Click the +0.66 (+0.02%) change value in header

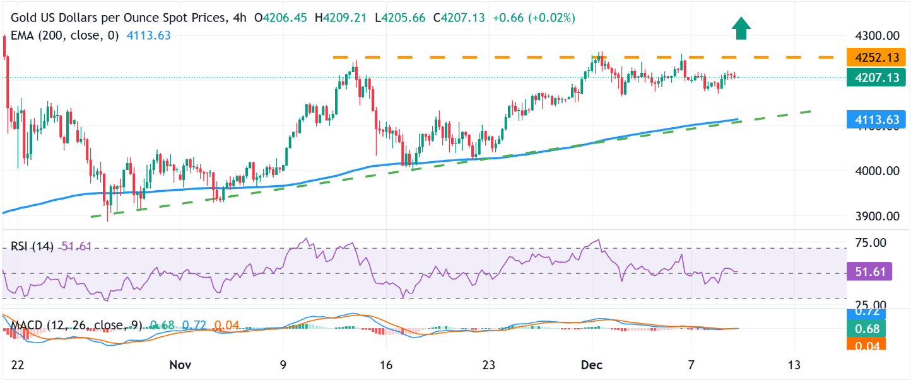click(533, 18)
